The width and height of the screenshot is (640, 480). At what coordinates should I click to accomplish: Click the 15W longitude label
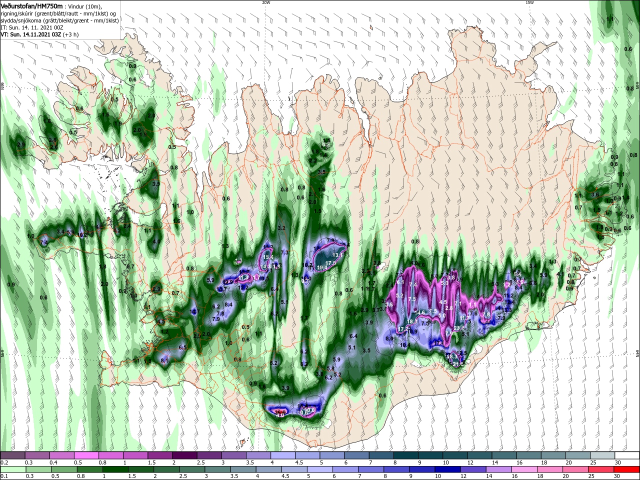tap(529, 2)
